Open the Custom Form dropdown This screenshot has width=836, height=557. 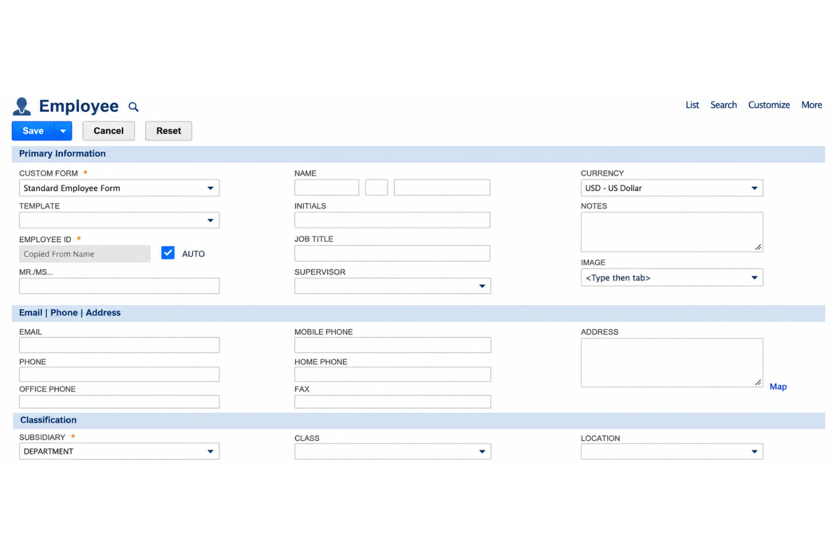119,188
